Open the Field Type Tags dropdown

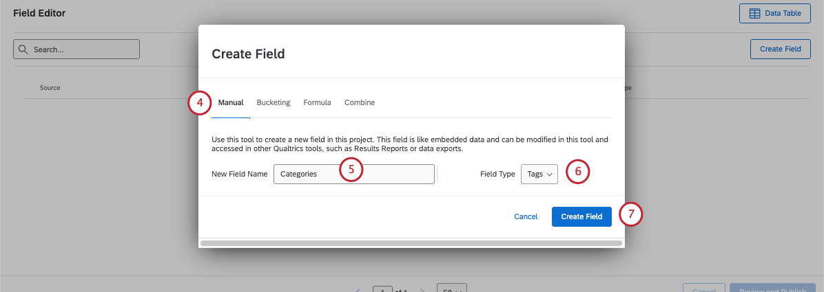point(539,175)
